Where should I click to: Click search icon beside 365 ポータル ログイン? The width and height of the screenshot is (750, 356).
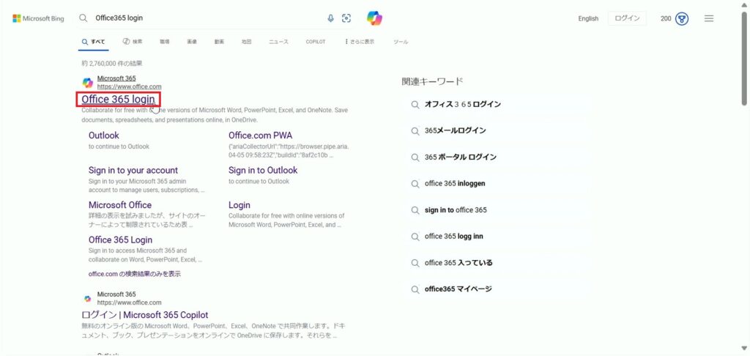tap(415, 157)
